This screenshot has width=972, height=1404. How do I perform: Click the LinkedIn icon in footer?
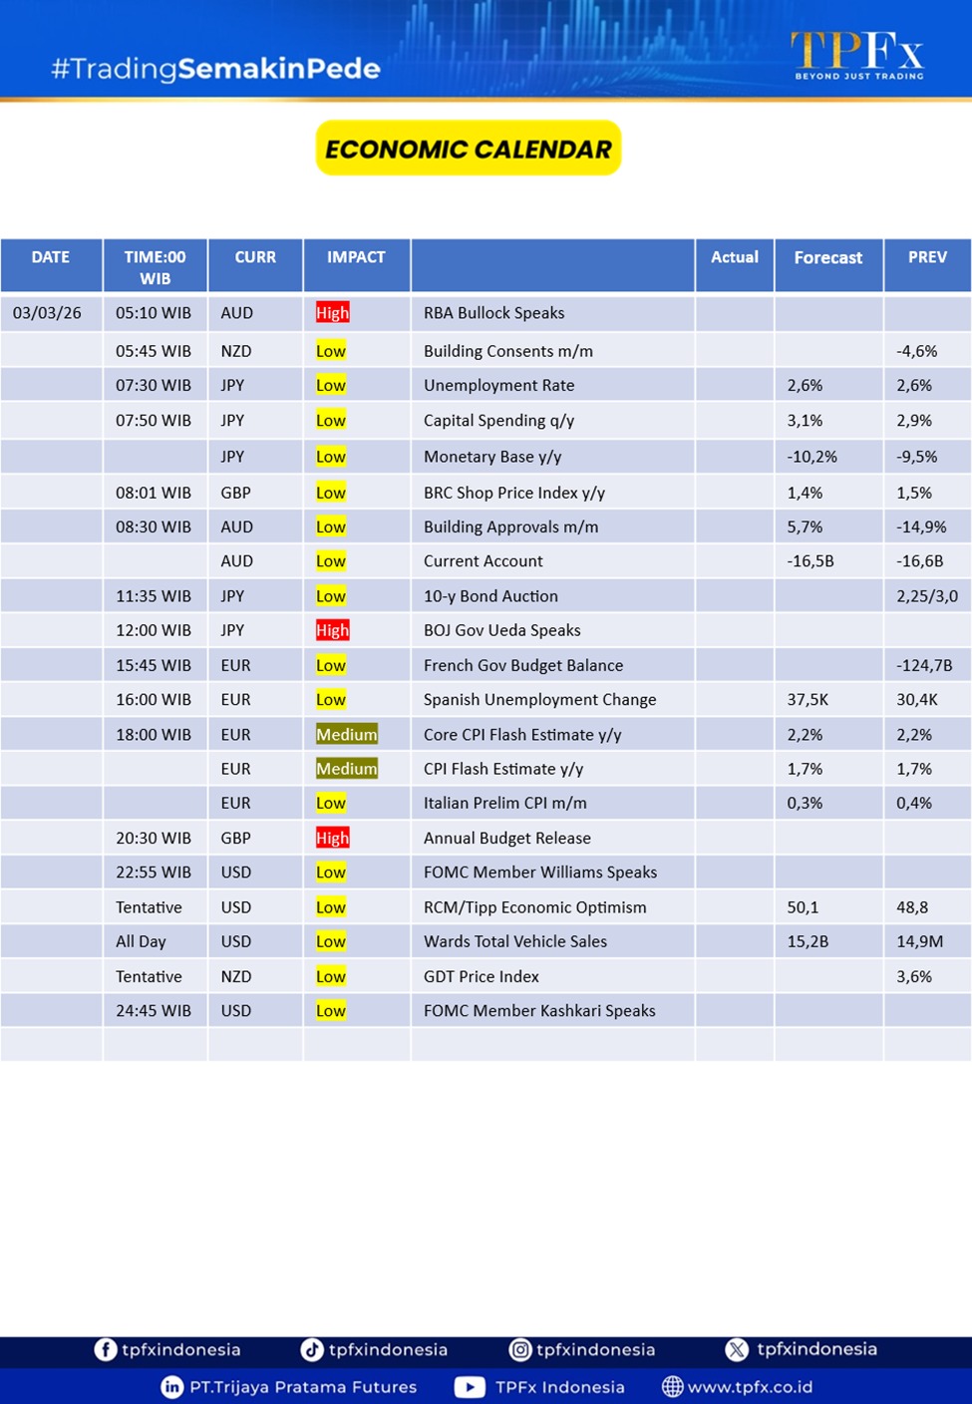tap(171, 1387)
